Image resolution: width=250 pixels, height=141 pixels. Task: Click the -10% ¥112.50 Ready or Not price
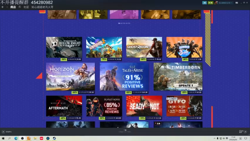(150, 118)
